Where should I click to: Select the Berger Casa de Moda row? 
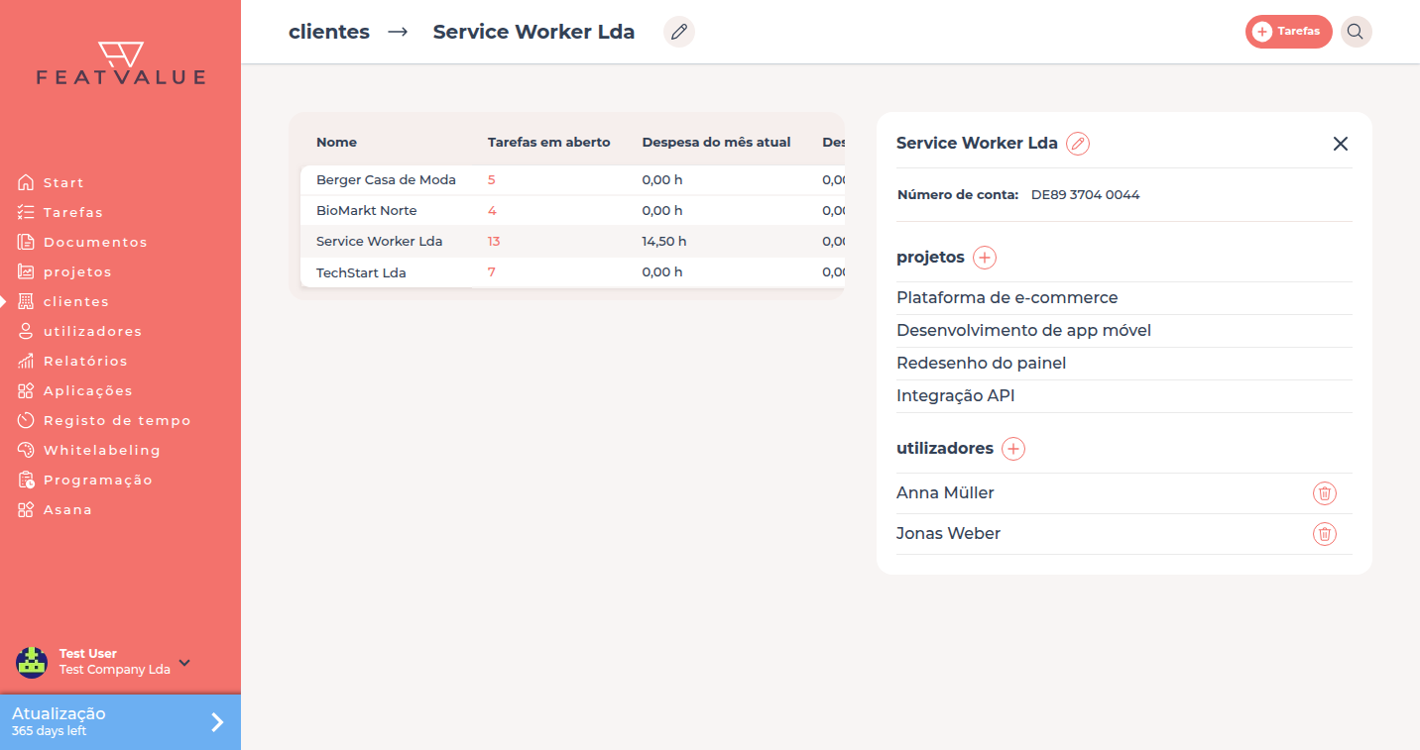572,180
